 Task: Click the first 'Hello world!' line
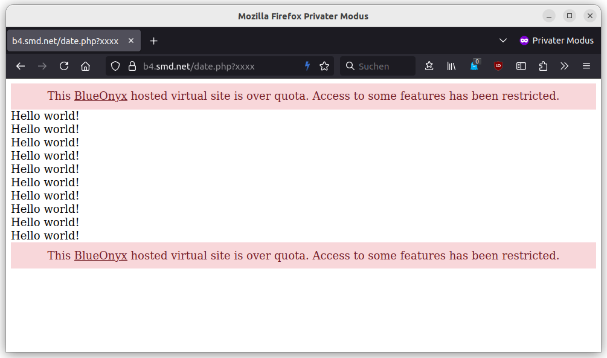tap(45, 116)
